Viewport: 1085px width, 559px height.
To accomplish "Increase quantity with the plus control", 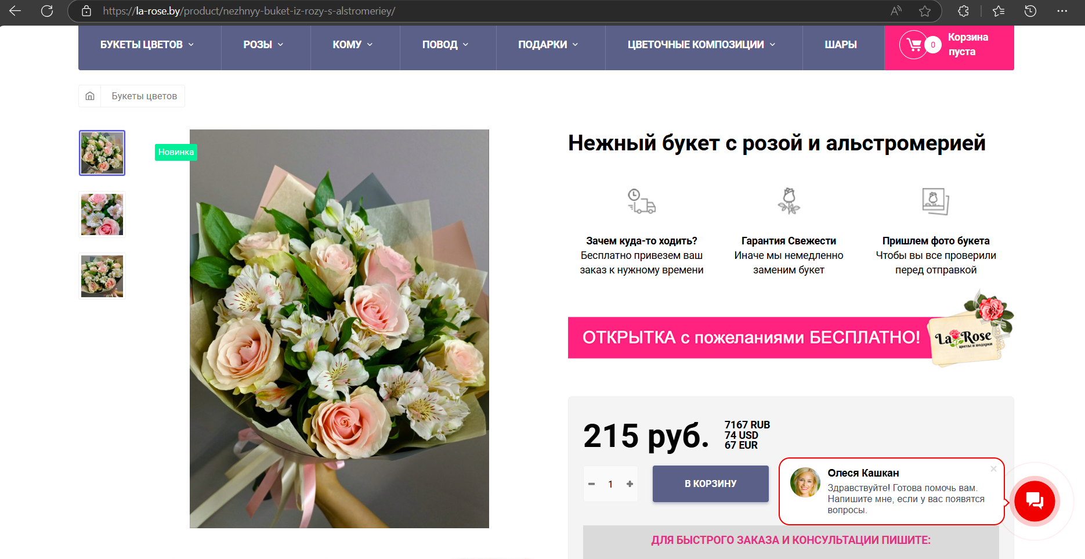I will (630, 484).
